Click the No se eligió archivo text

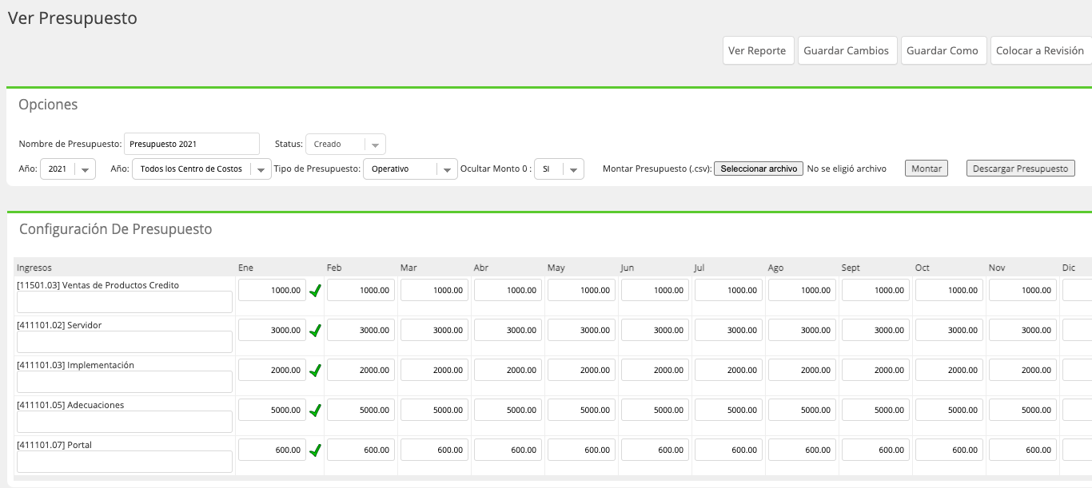[x=847, y=169]
